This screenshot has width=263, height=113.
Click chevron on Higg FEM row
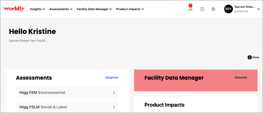pyautogui.click(x=114, y=93)
